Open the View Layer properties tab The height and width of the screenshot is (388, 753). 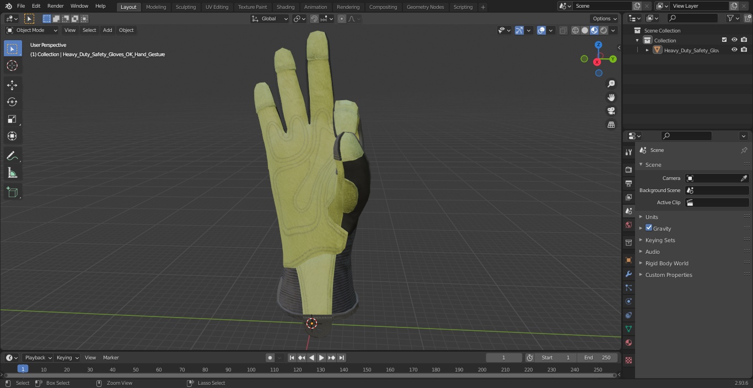click(x=628, y=197)
